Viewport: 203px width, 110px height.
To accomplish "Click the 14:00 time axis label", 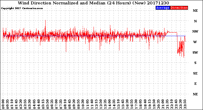I will point(109,104).
